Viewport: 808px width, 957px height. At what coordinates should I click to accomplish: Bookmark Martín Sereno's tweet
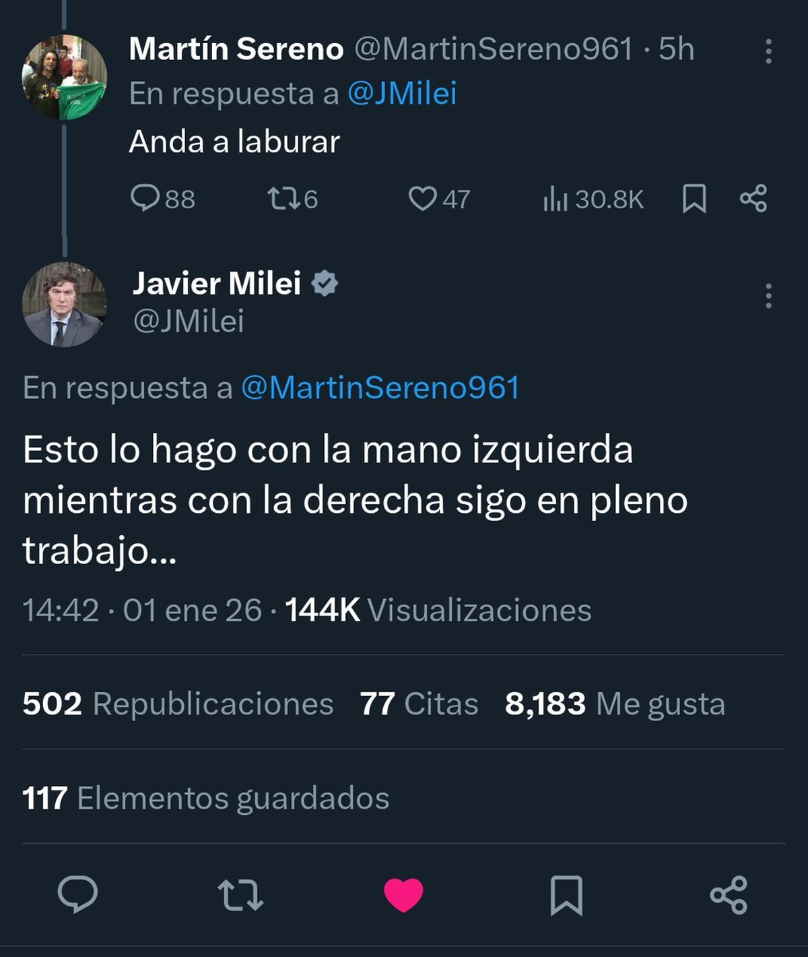point(694,199)
